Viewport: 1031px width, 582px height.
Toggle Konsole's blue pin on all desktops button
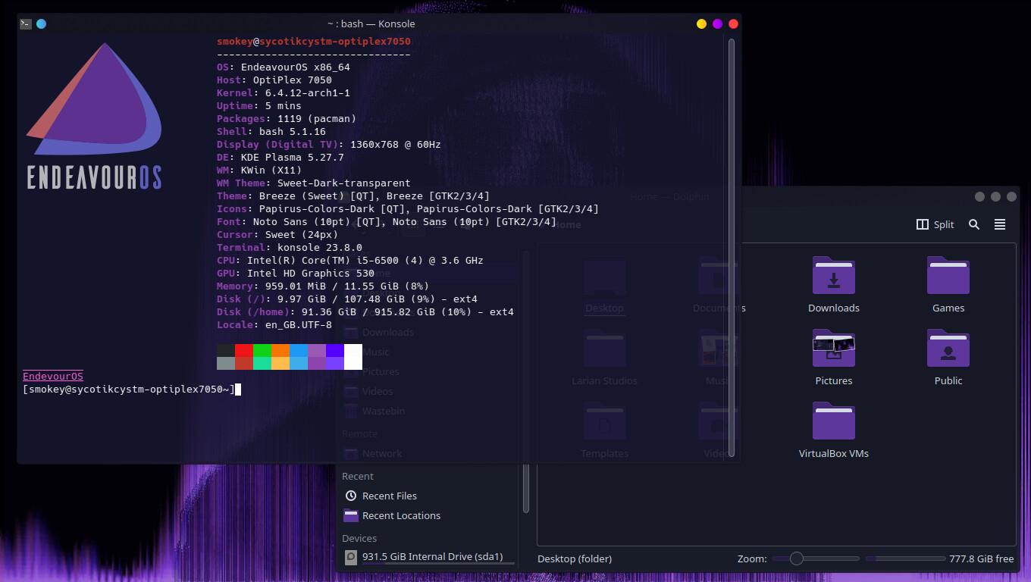[41, 23]
